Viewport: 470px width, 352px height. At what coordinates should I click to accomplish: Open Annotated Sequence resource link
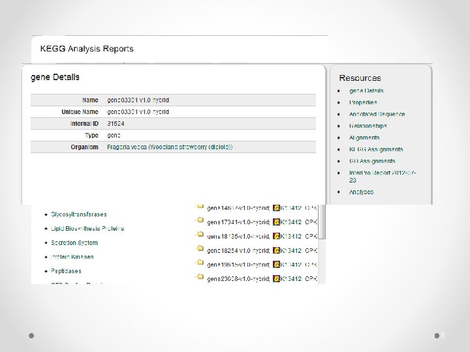(377, 114)
